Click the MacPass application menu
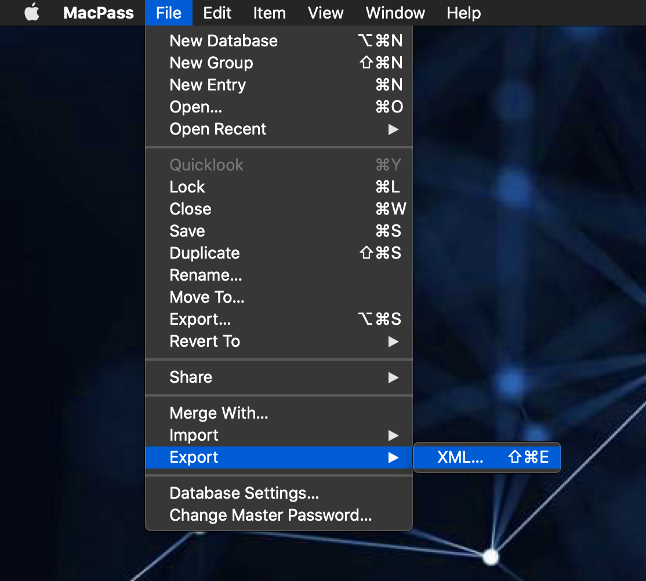This screenshot has width=646, height=581. tap(99, 13)
